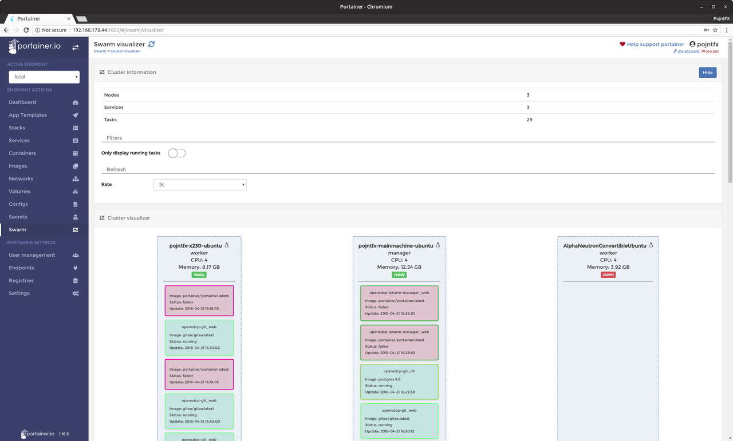This screenshot has width=733, height=441.
Task: Click the my account link
Action: tap(687, 51)
